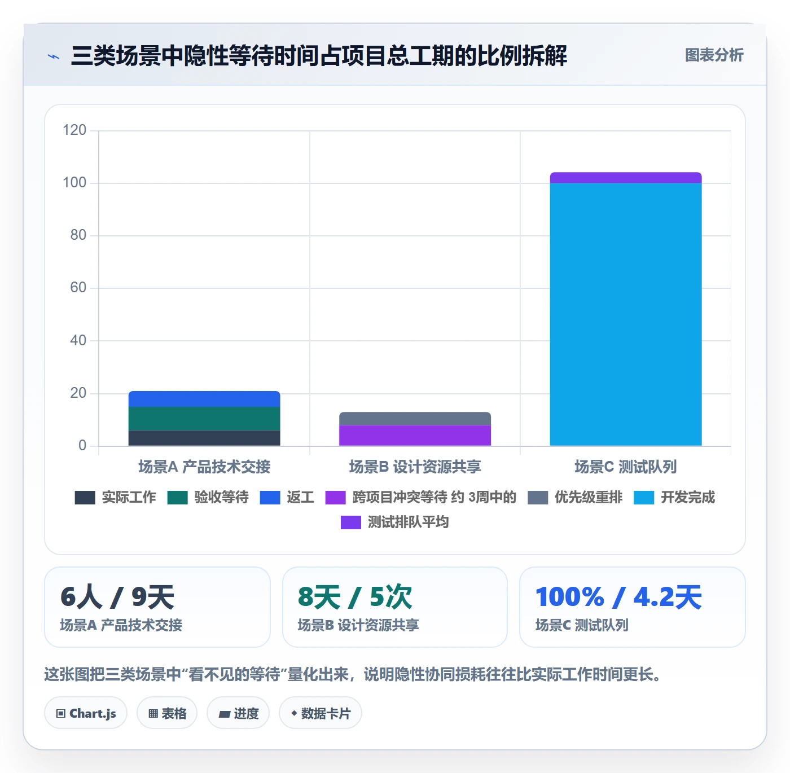Click the 图表分析 label in the header
This screenshot has width=790, height=773.
pos(714,55)
